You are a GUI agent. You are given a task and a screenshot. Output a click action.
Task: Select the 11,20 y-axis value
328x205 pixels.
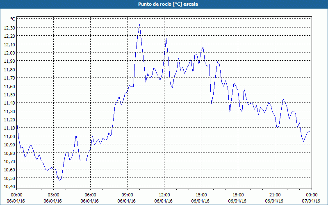coord(9,119)
